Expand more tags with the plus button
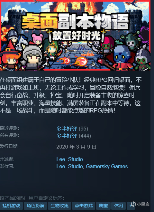154x212 pixels. point(130,206)
